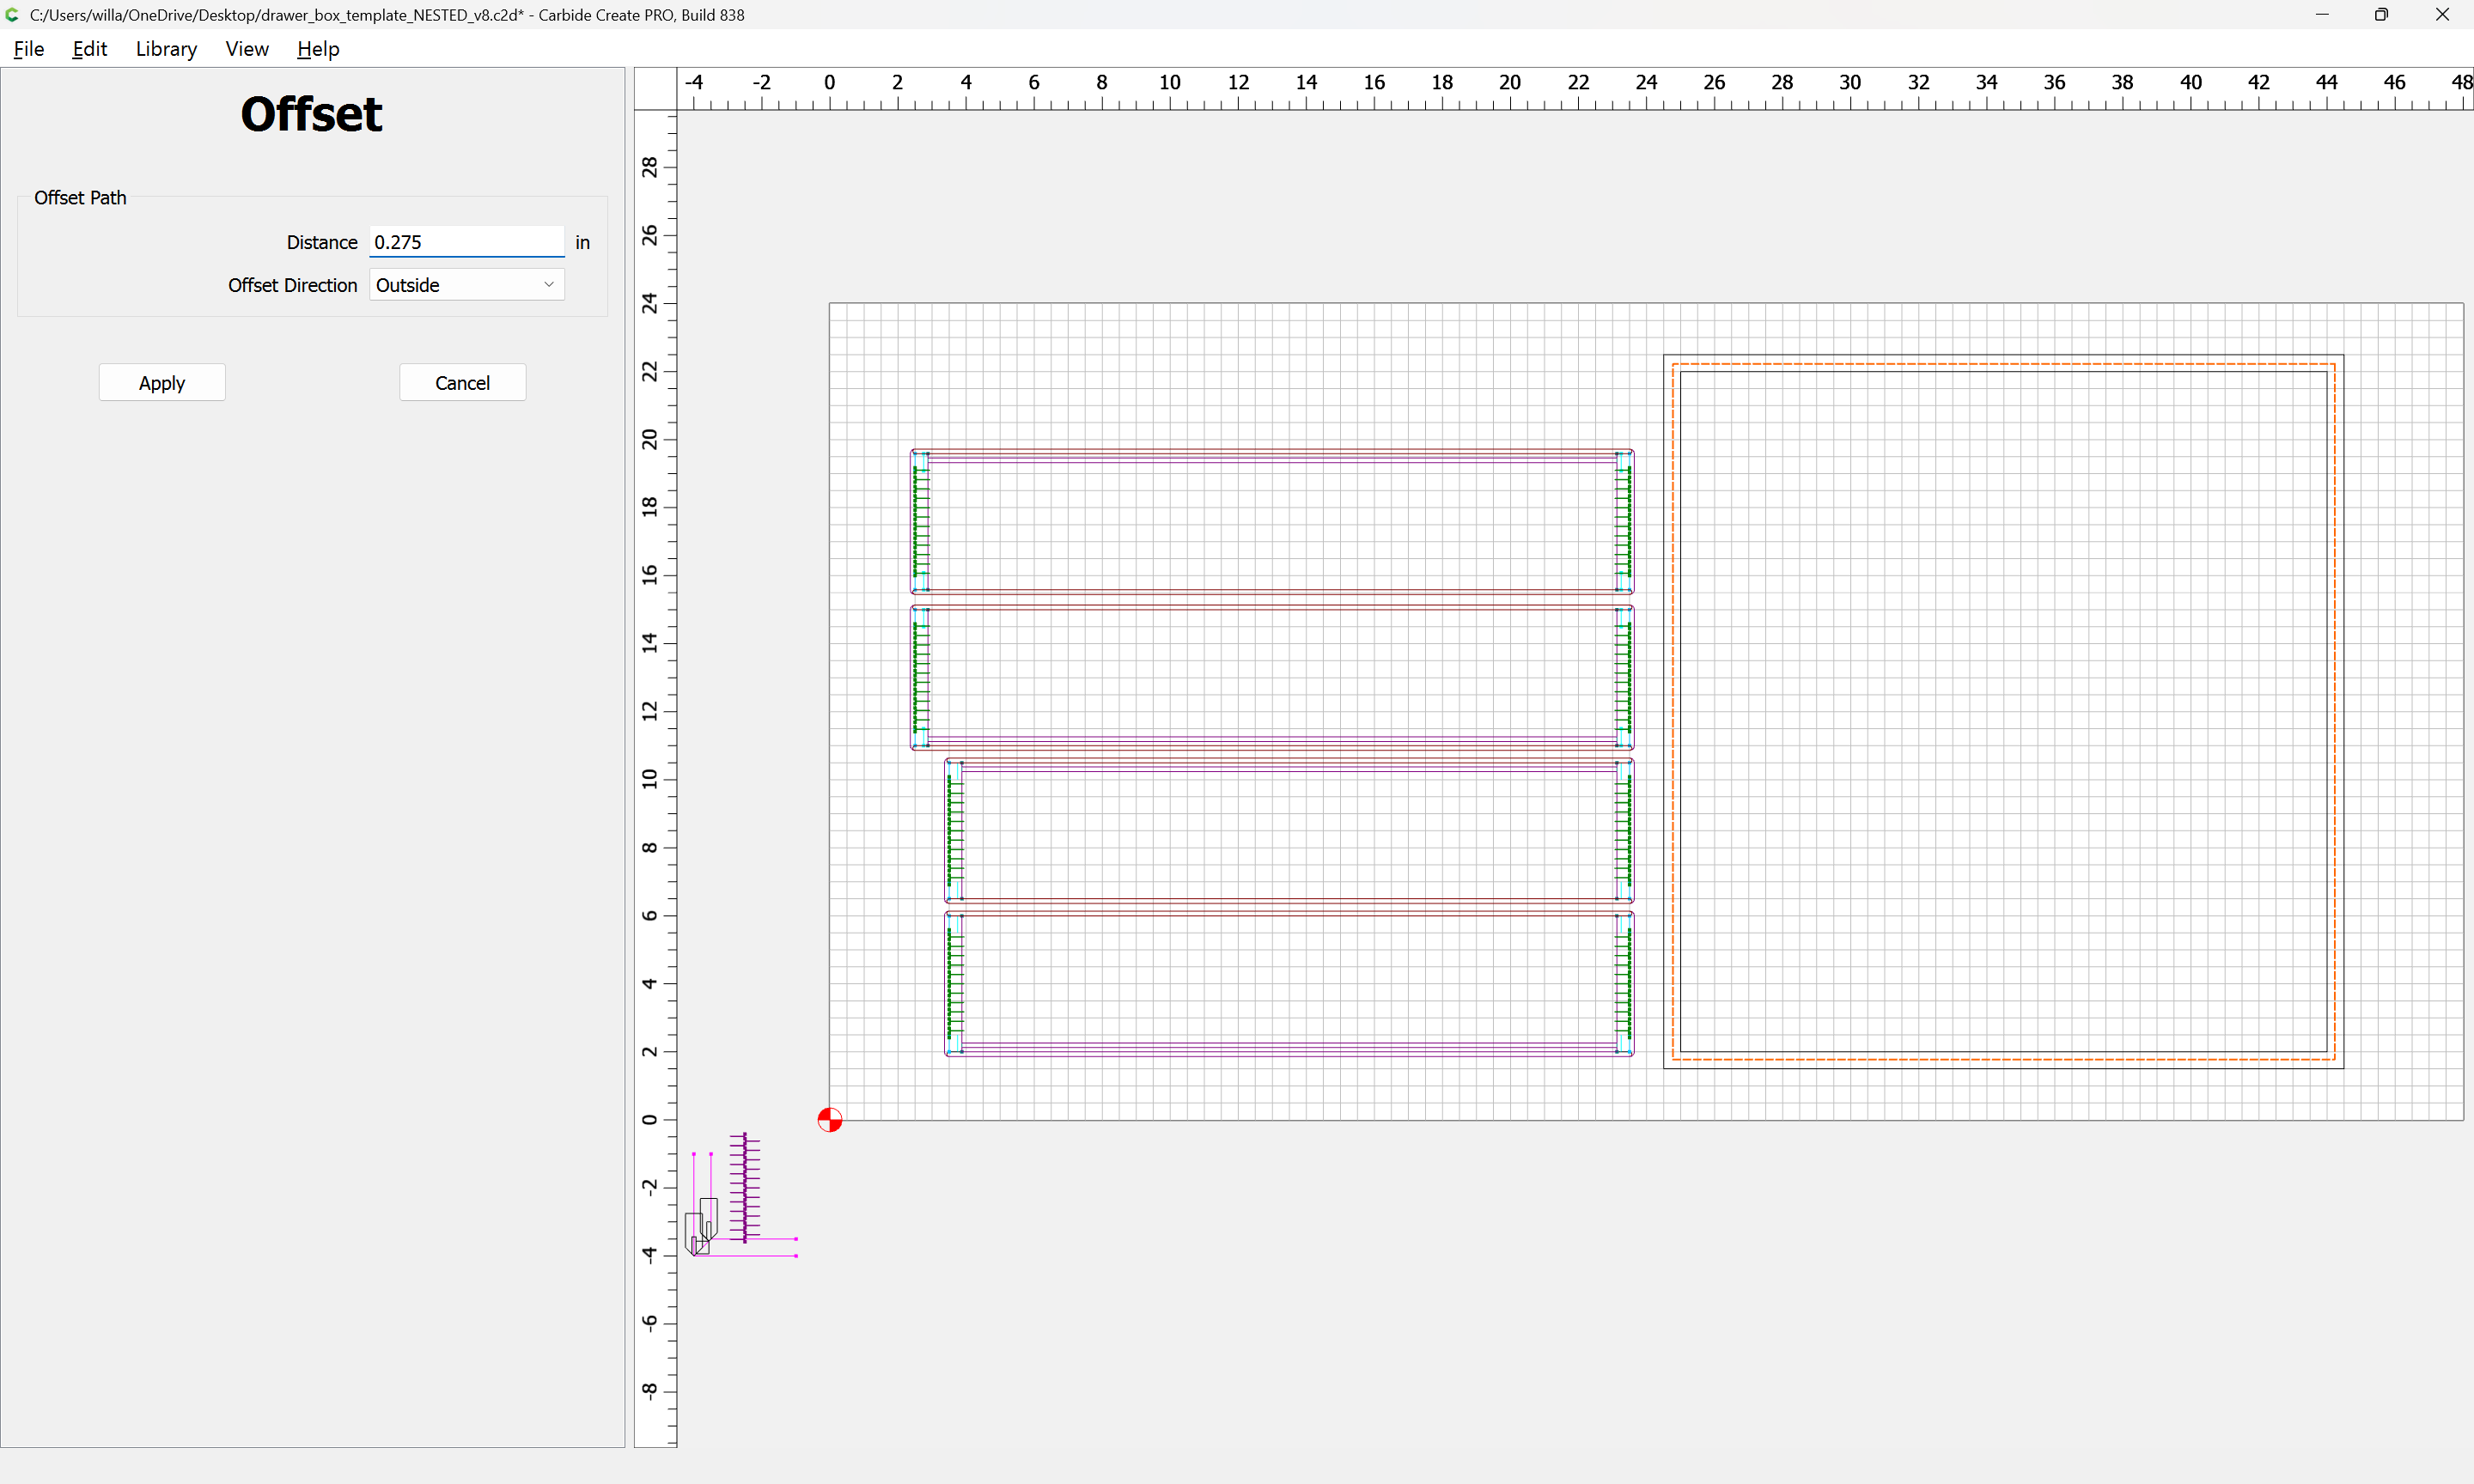Open the File menu
Viewport: 2474px width, 1484px height.
(28, 49)
